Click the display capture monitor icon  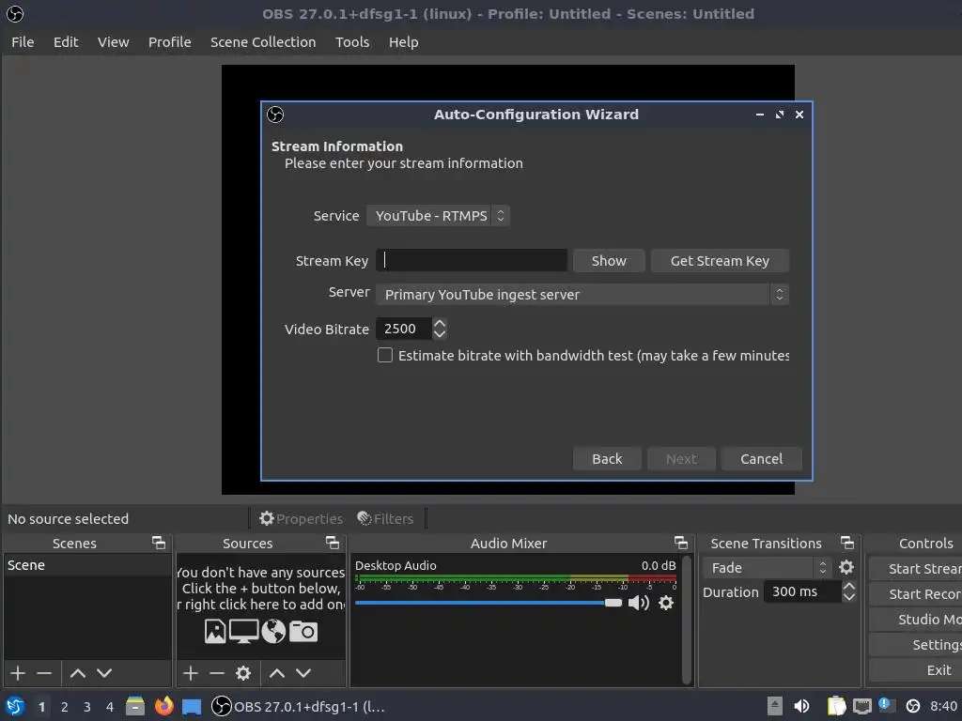coord(243,631)
